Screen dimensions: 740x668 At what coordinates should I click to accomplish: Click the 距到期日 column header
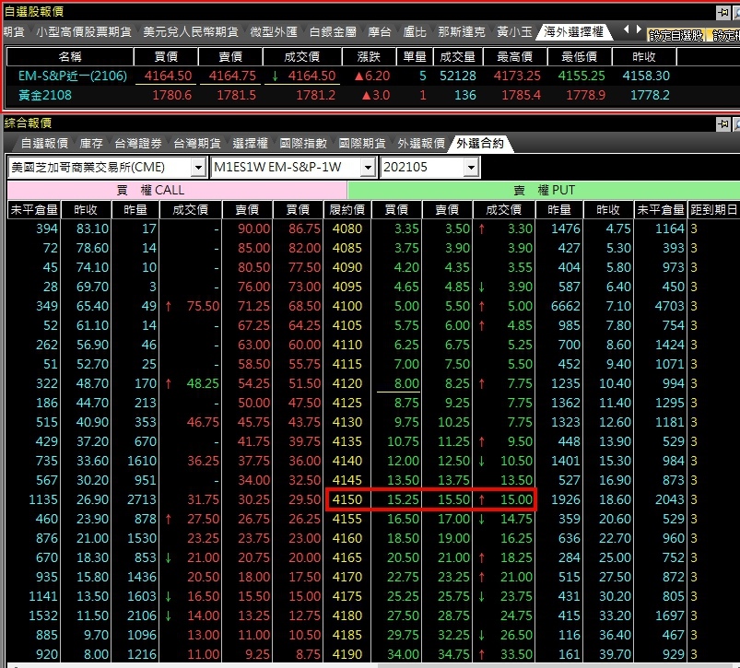pos(713,209)
